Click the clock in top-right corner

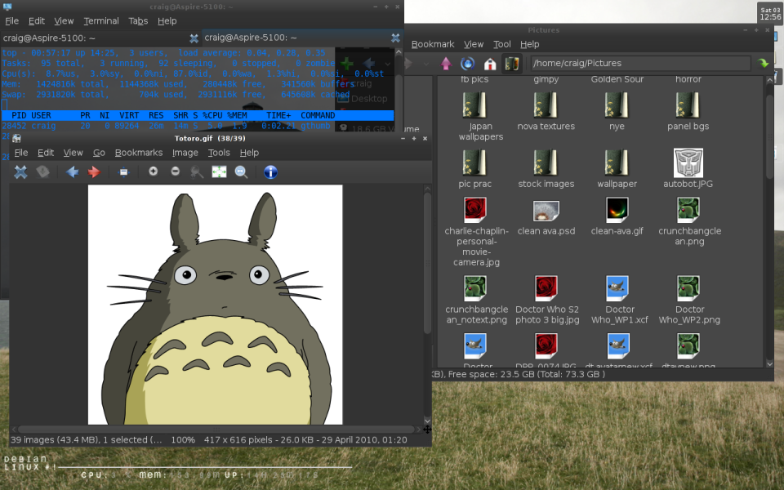click(770, 14)
